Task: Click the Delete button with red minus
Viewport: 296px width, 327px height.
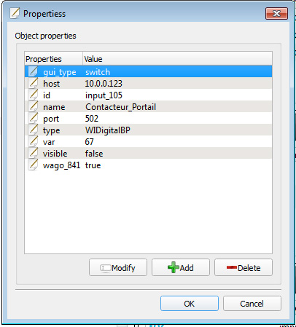Action: (244, 267)
